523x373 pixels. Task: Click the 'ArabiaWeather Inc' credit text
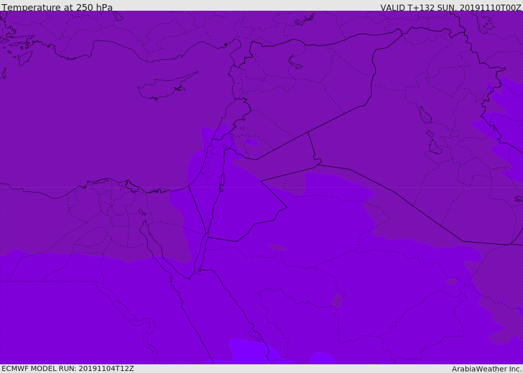coord(487,369)
